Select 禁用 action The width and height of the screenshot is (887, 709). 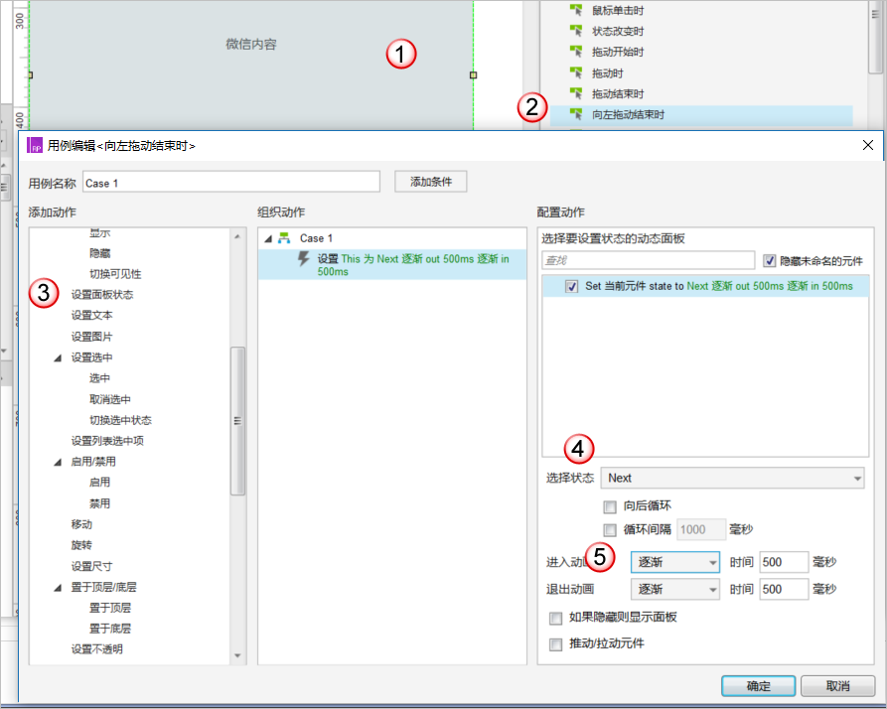(99, 503)
